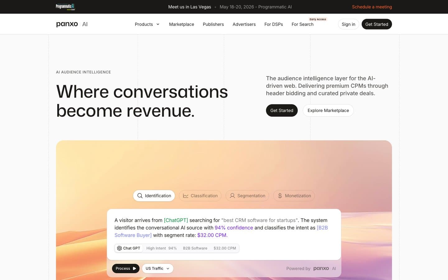This screenshot has height=280, width=448.
Task: Select the magnifier icon on Identification
Action: pyautogui.click(x=140, y=196)
